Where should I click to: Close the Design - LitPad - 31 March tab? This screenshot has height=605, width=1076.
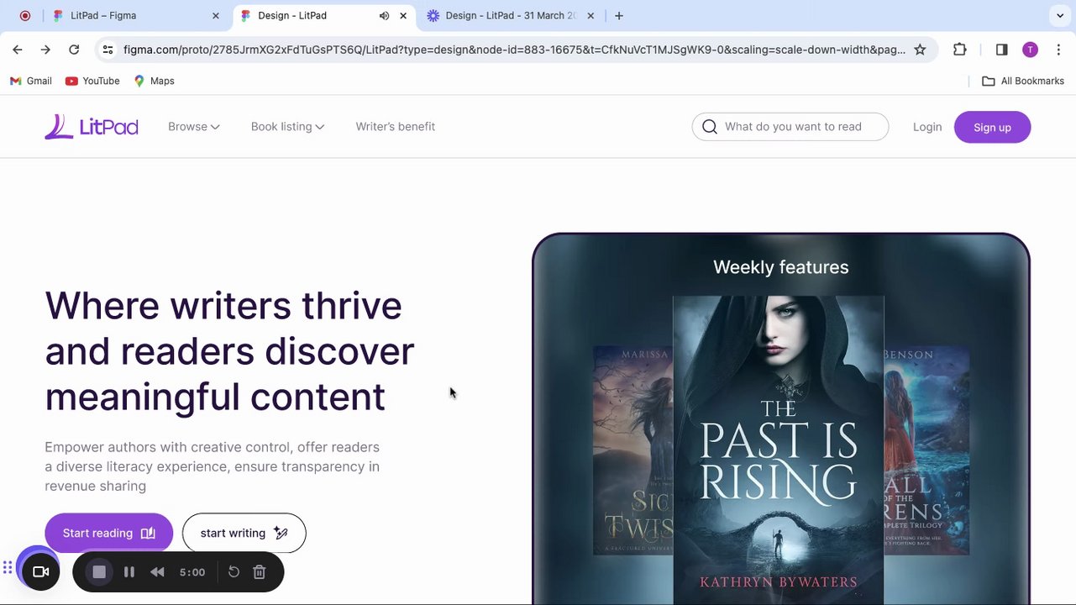pos(590,15)
